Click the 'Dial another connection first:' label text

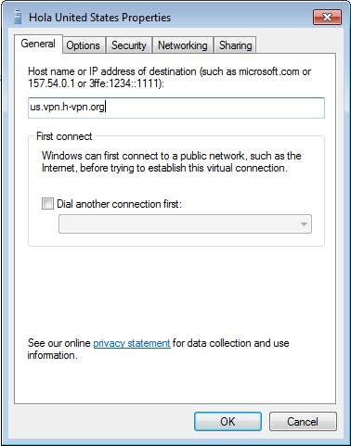[x=119, y=204]
